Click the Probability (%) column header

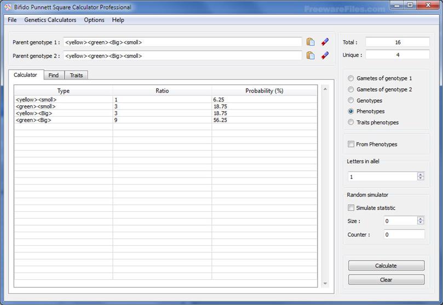[x=264, y=91]
